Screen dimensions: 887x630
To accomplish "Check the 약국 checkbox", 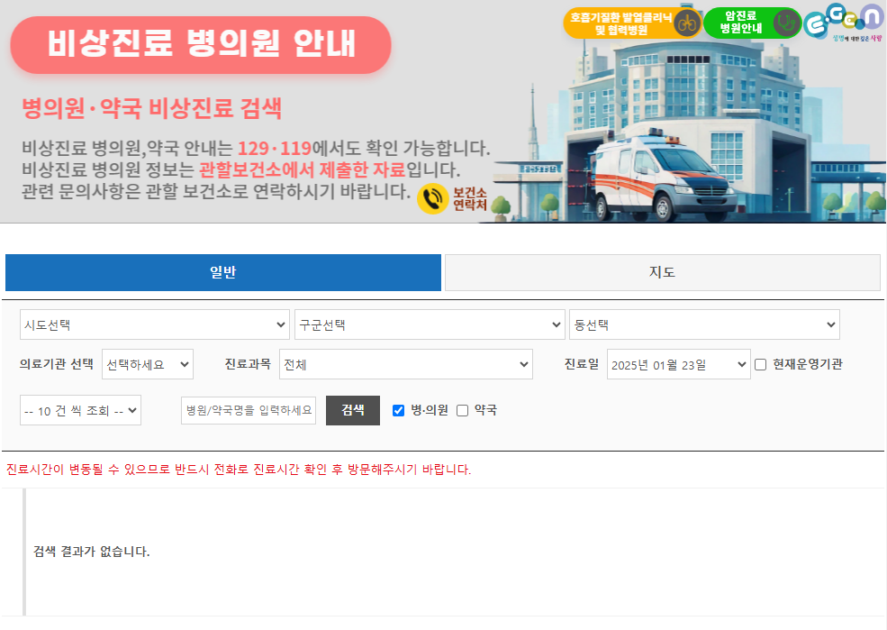I will [463, 410].
